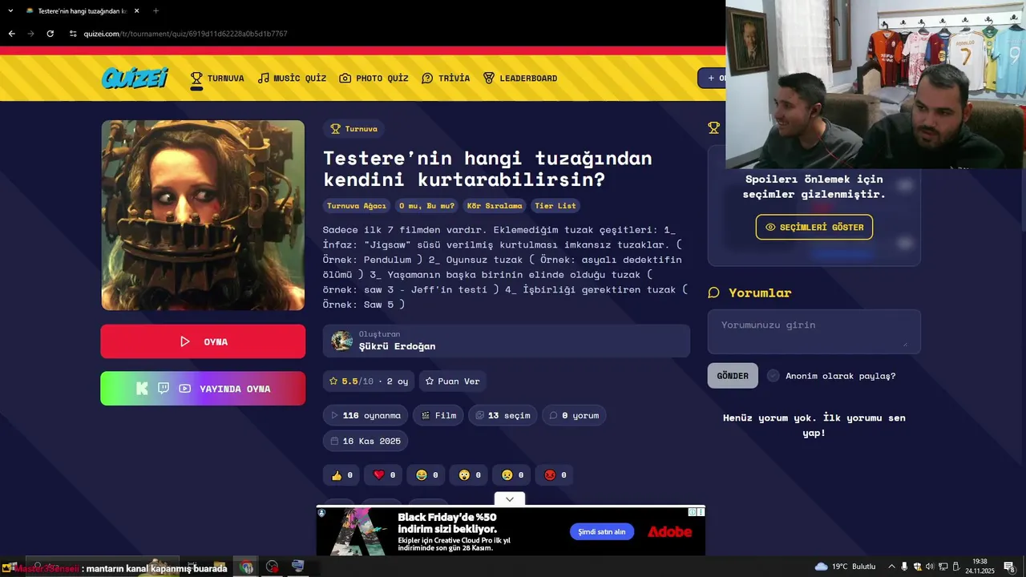The height and width of the screenshot is (577, 1026).
Task: Toggle Anonim olarak paylaş checkbox
Action: pos(773,376)
